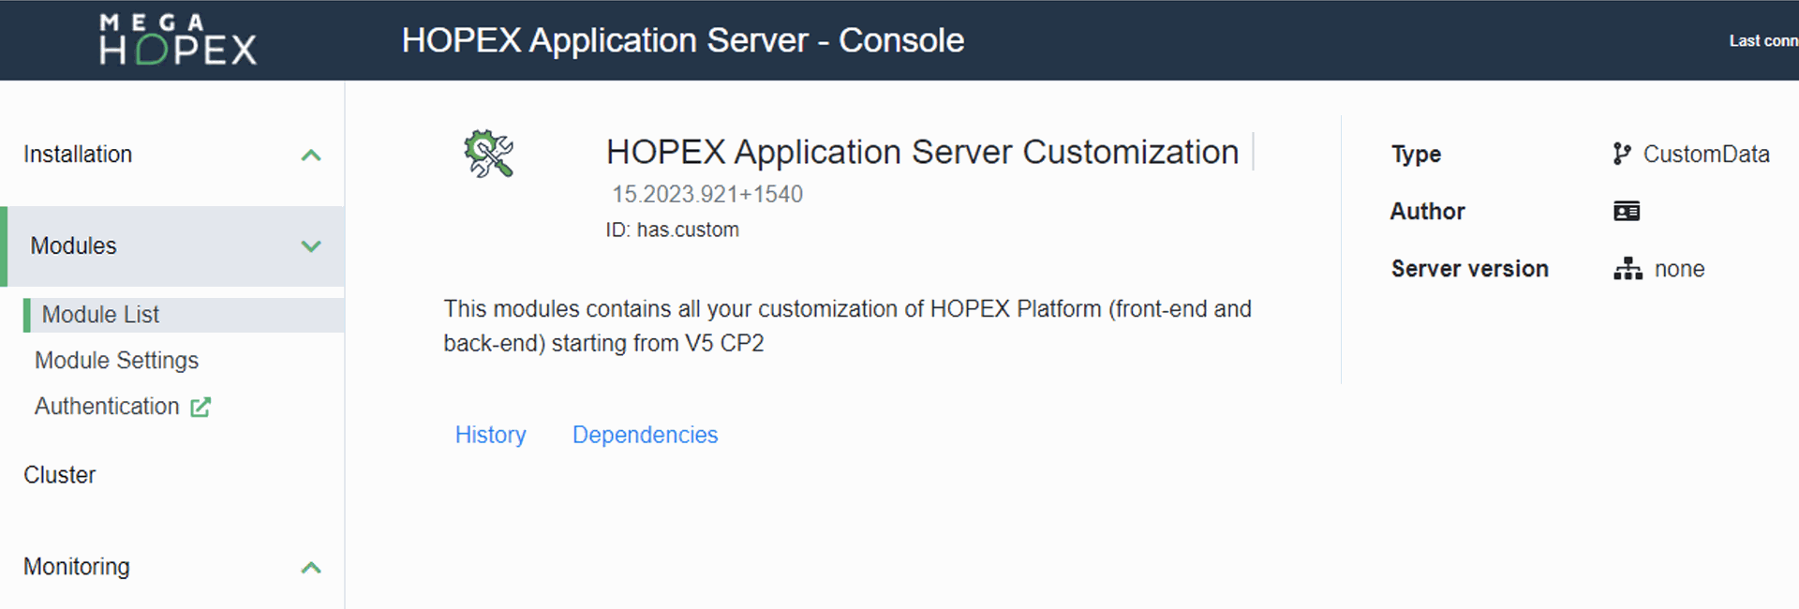Viewport: 1799px width, 609px height.
Task: Click the Server version network icon
Action: click(x=1628, y=269)
